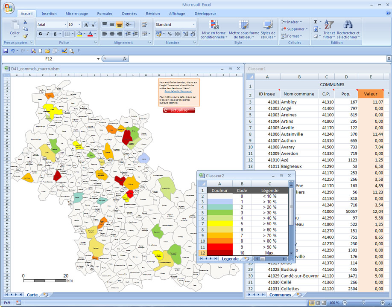Screen dimensions: 392x307
Task: Toggle align text right
Action: tap(120, 34)
